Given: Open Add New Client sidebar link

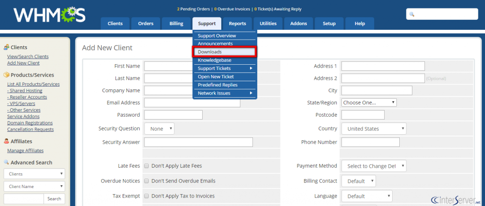Looking at the screenshot, I should 24,63.
